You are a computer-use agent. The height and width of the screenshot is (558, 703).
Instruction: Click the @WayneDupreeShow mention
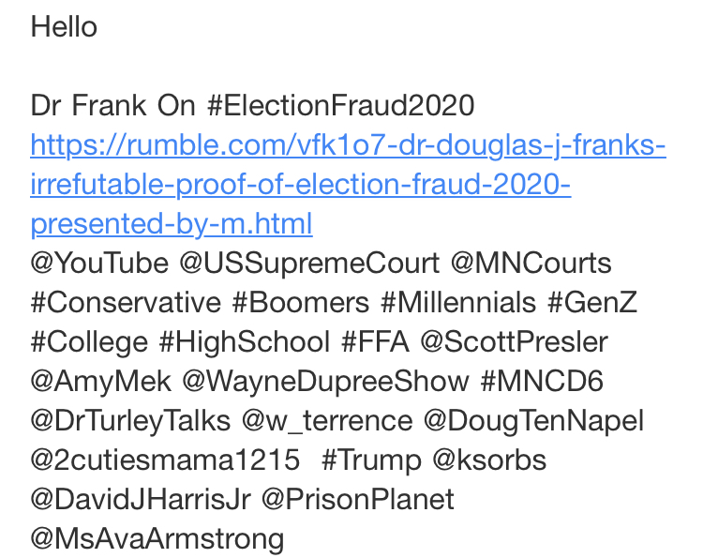click(325, 382)
